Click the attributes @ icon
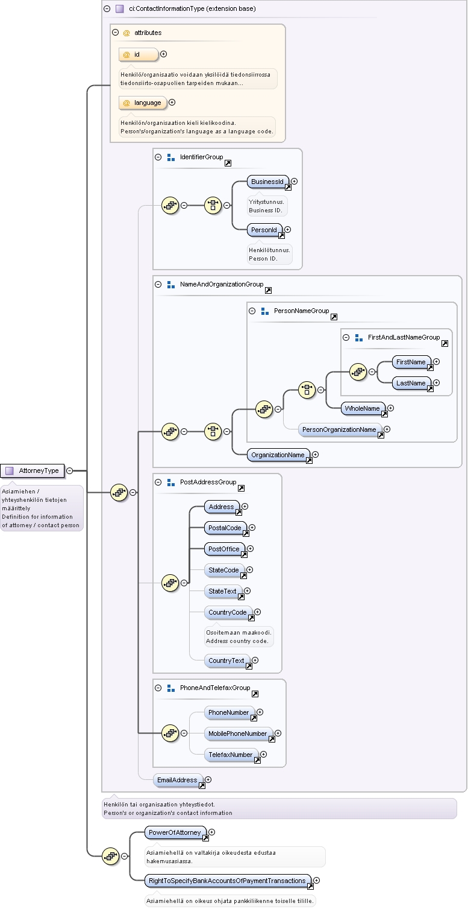Image resolution: width=468 pixels, height=909 pixels. (126, 33)
